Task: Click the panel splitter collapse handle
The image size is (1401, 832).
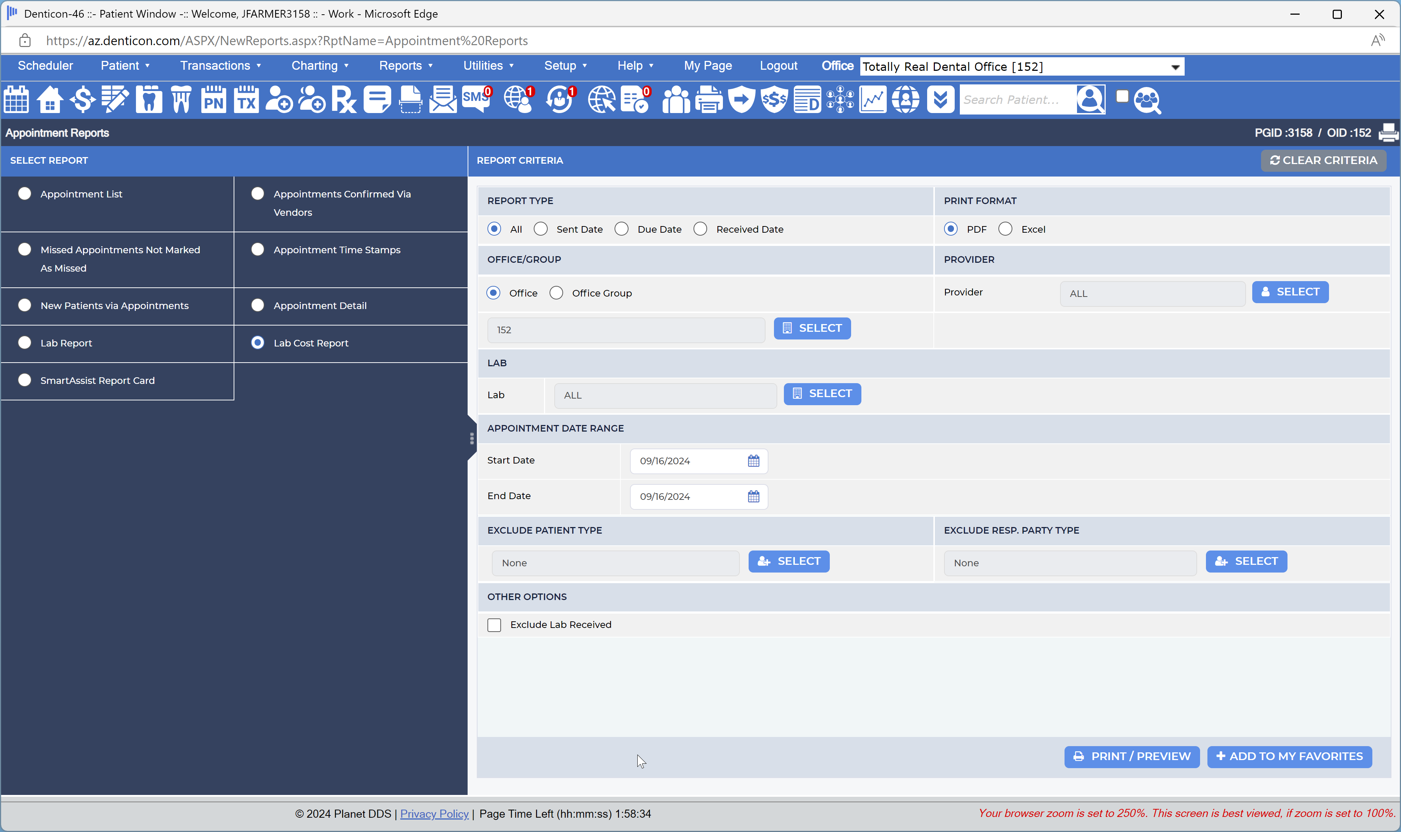Action: (472, 438)
